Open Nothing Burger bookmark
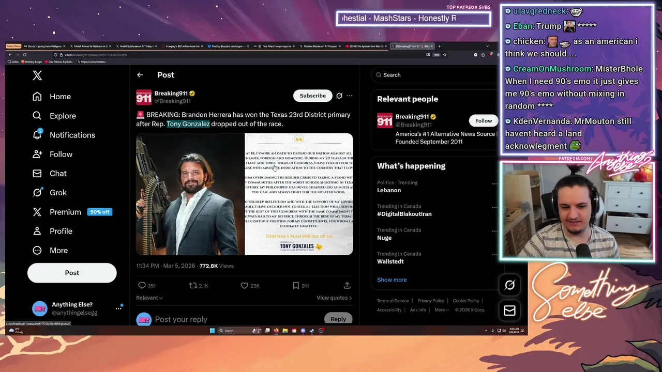This screenshot has width=662, height=372. (32, 61)
